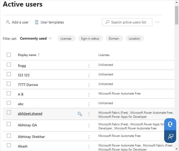Screen dimensions: 179x151
Task: Open the Licenses filter pill
Action: (x=66, y=38)
